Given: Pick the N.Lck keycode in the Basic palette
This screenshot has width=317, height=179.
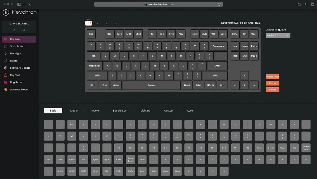Looking at the screenshot, I should 119,159.
